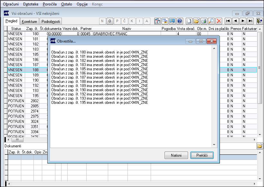Click the exit door icon in toolbar
The height and width of the screenshot is (187, 264).
pyautogui.click(x=259, y=21)
